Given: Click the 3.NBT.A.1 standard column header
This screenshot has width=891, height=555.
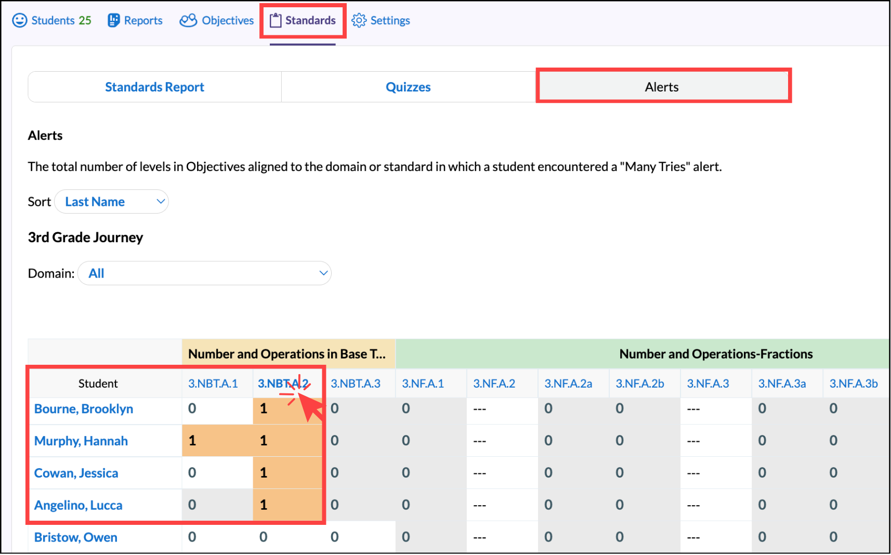Looking at the screenshot, I should (x=213, y=384).
